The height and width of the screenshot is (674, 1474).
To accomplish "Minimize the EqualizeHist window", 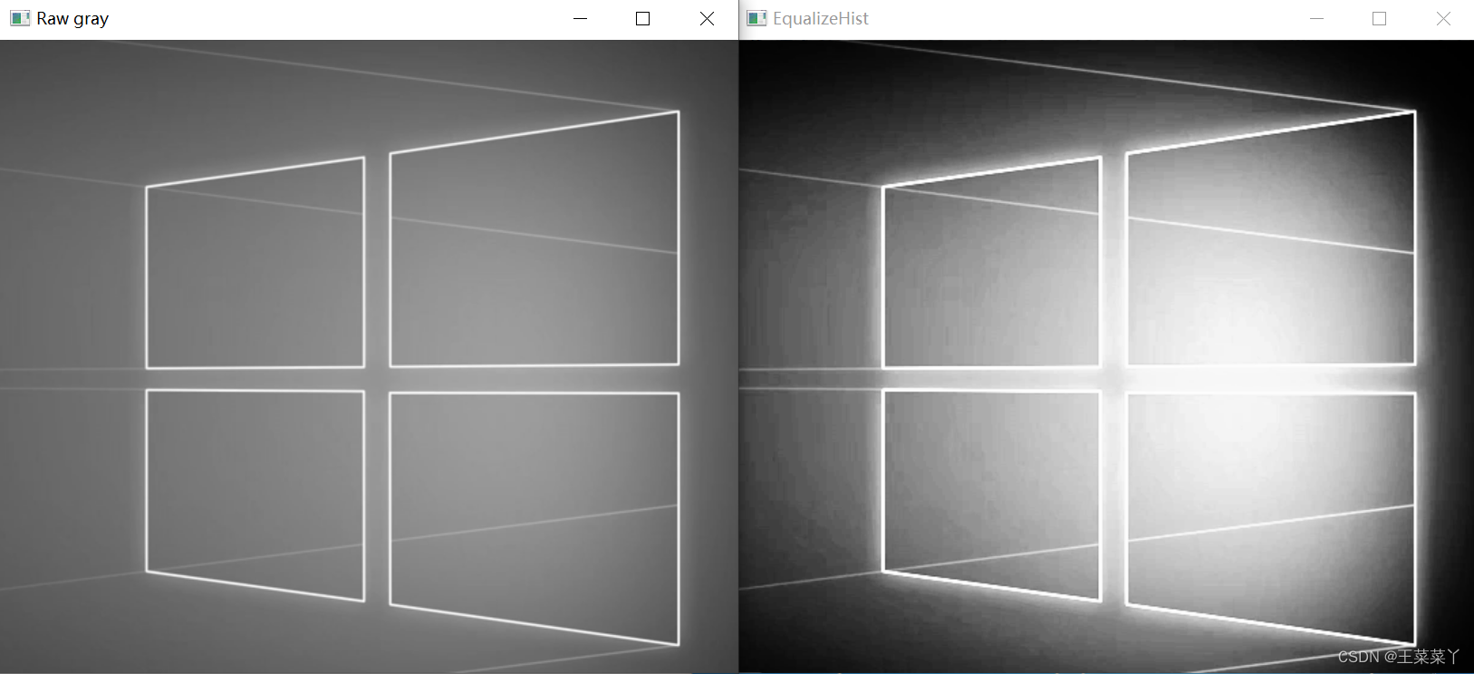I will (1316, 18).
